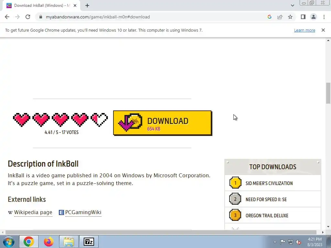Click the Description of InkBall heading
331x248 pixels.
tap(43, 164)
